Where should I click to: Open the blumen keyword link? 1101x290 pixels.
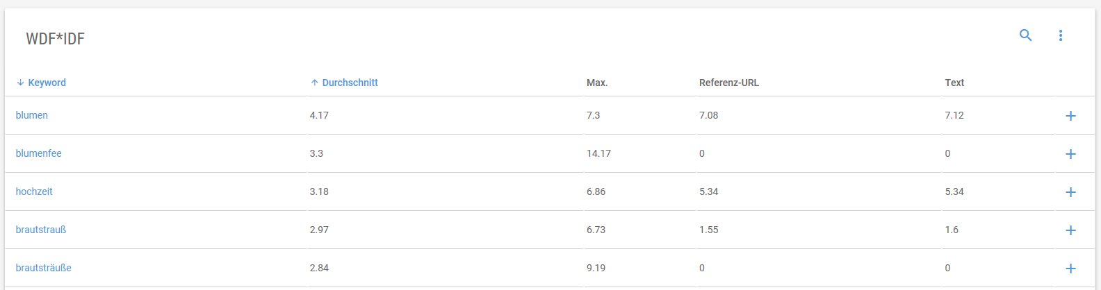click(32, 115)
